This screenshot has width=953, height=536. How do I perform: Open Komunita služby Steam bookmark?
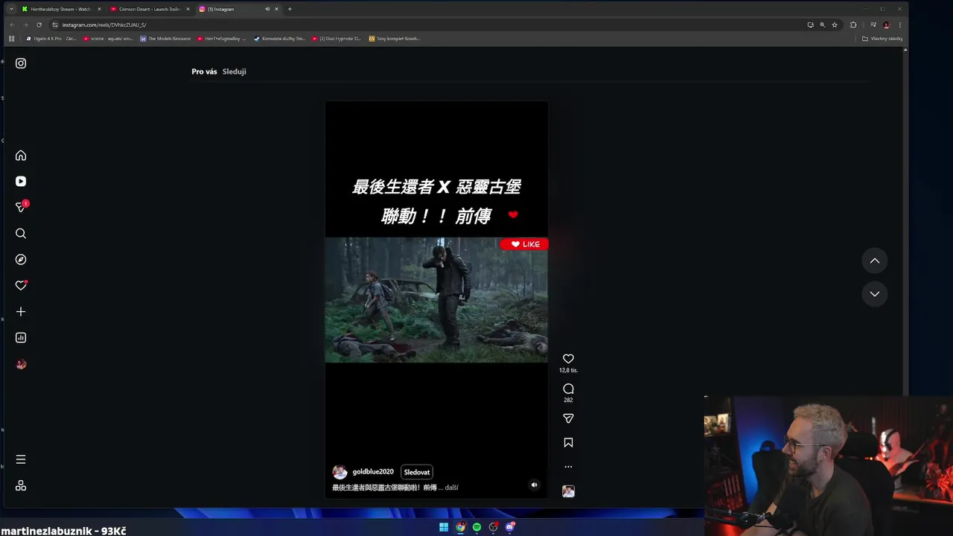[x=279, y=39]
